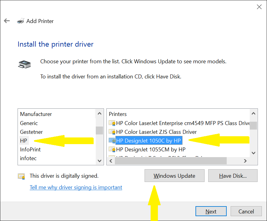
Task: Click the printer icon next to the instructions
Action: click(24, 64)
